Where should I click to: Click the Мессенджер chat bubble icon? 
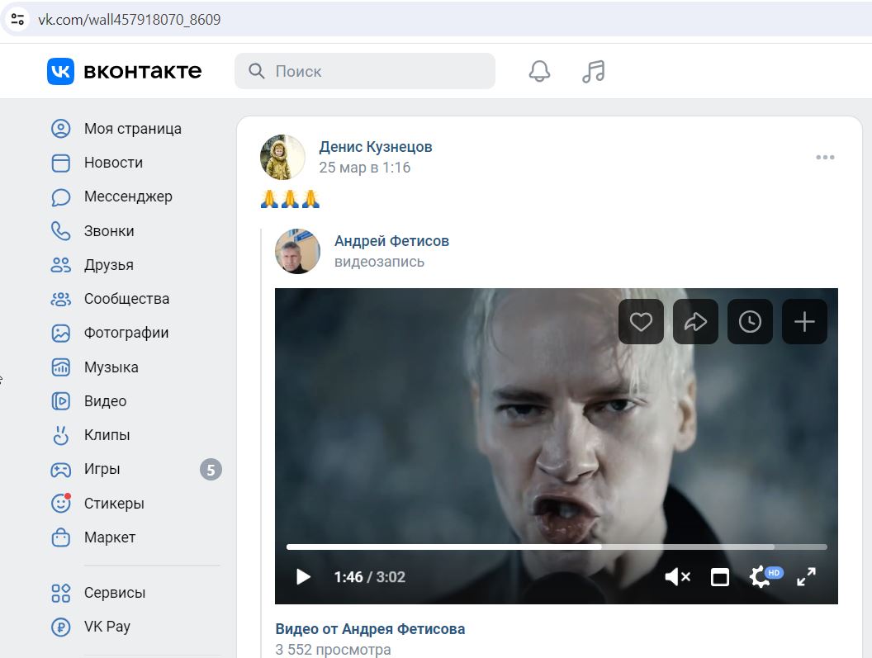(x=60, y=196)
